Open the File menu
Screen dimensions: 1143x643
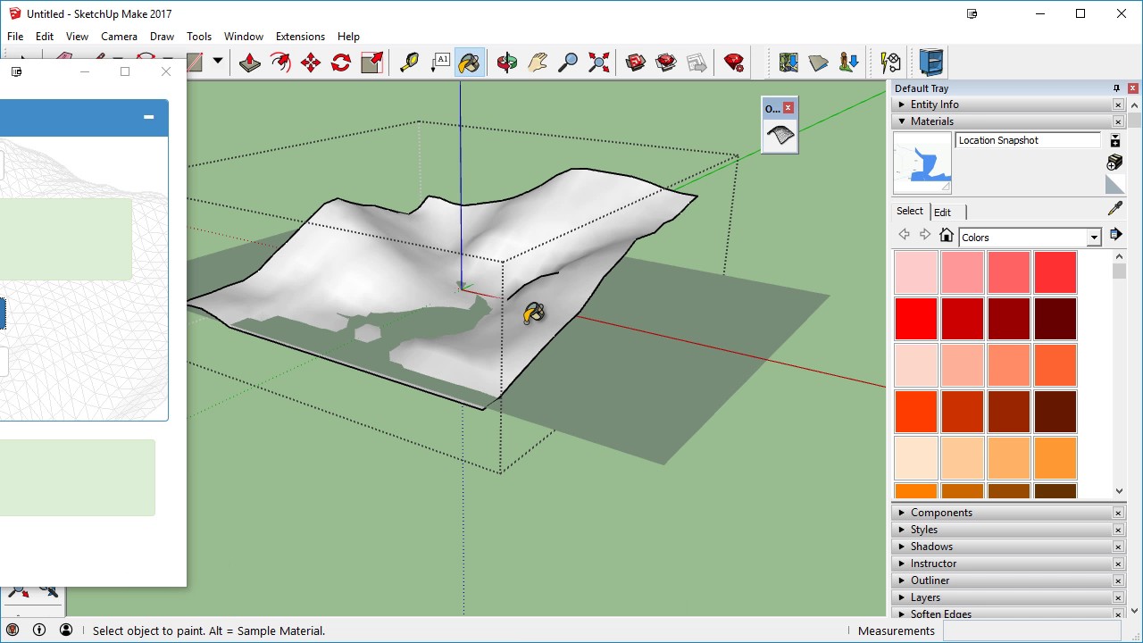click(15, 37)
